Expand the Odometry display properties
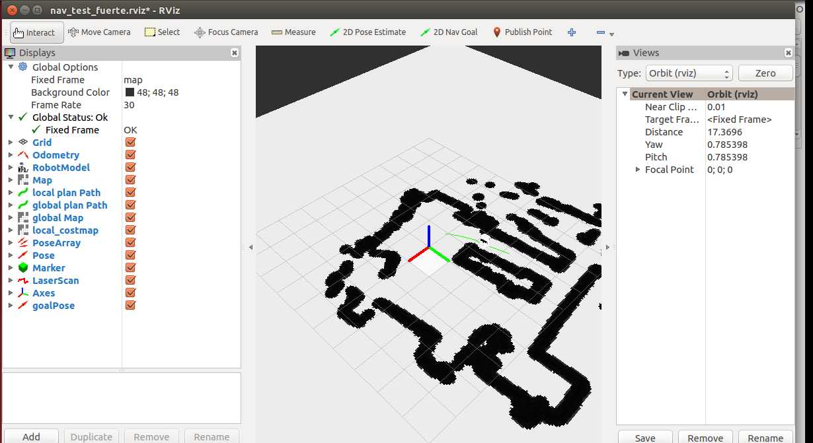The height and width of the screenshot is (443, 813). [10, 155]
